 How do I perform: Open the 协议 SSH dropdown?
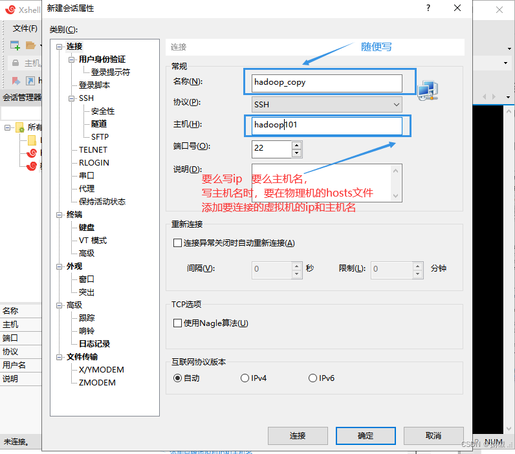(x=327, y=104)
